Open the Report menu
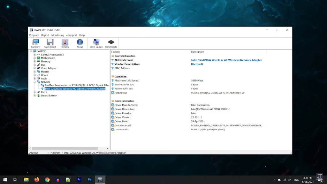This screenshot has height=184, width=327. point(45,35)
